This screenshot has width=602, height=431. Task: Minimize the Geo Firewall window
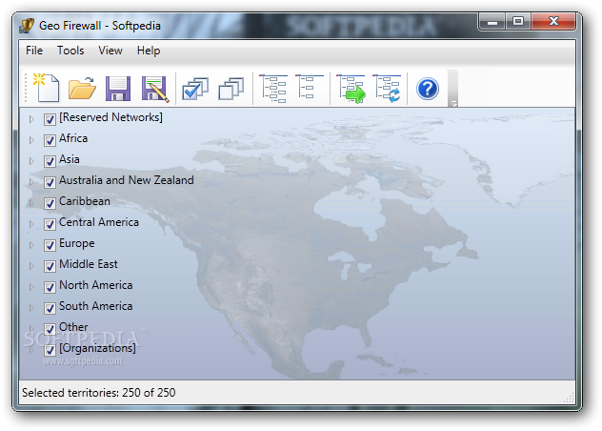(x=492, y=21)
